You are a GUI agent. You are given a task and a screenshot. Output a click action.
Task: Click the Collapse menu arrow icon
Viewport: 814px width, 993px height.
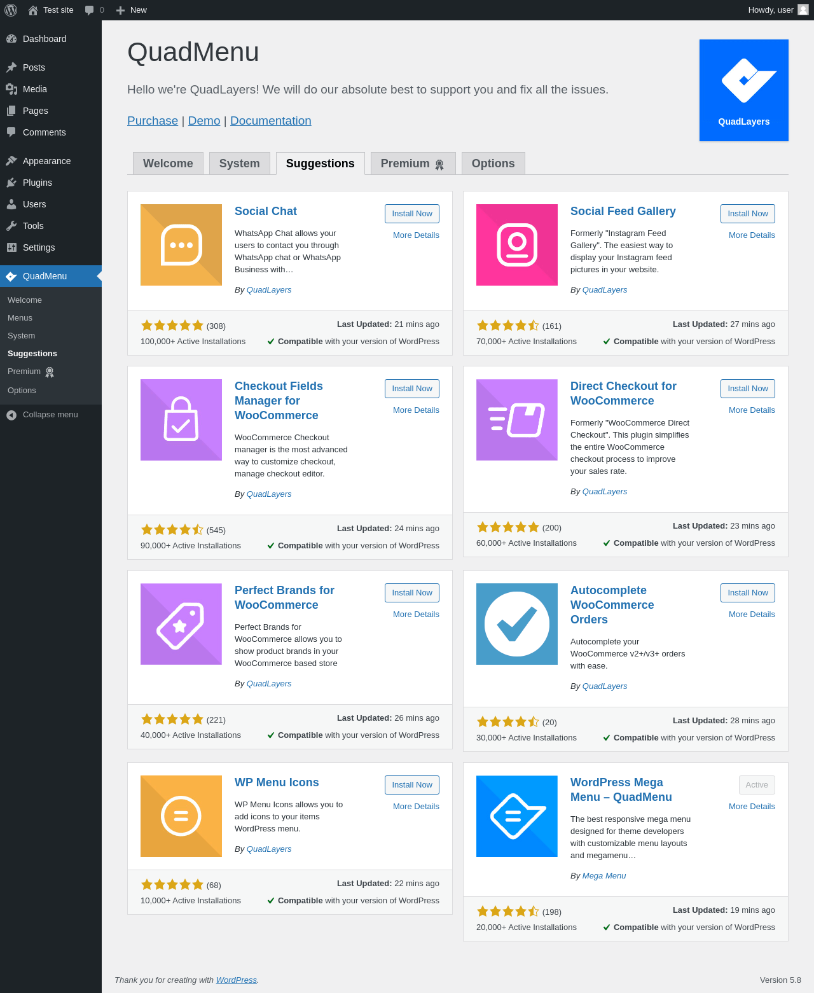click(x=11, y=415)
